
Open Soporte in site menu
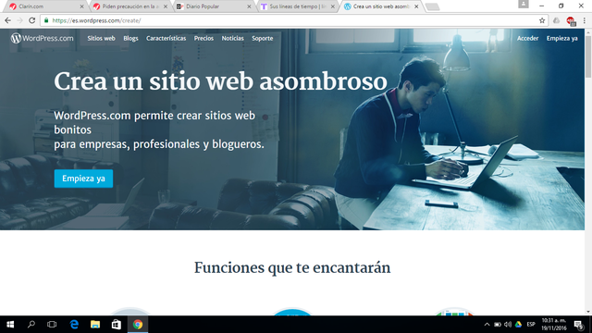click(x=263, y=38)
